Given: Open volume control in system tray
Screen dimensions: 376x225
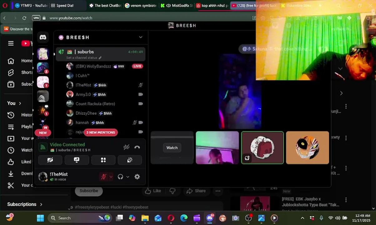Looking at the screenshot, I should click(x=338, y=218).
